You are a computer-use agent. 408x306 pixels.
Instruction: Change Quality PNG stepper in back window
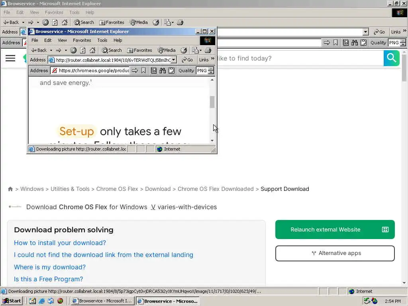pos(403,43)
